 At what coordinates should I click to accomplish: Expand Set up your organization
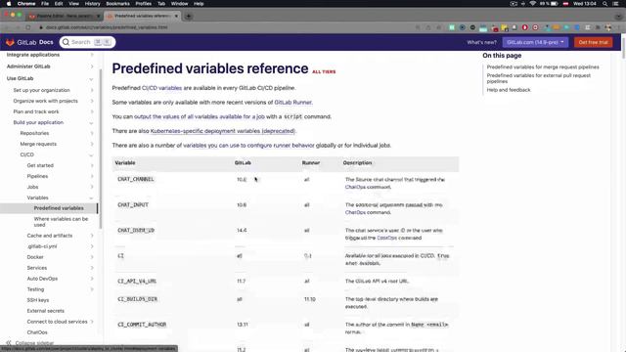pos(91,90)
